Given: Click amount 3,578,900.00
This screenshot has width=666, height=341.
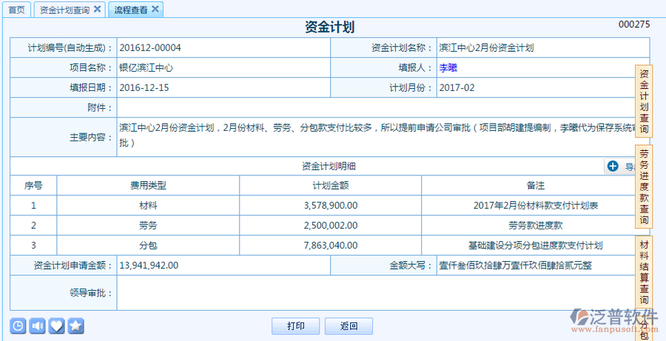Looking at the screenshot, I should [x=331, y=206].
